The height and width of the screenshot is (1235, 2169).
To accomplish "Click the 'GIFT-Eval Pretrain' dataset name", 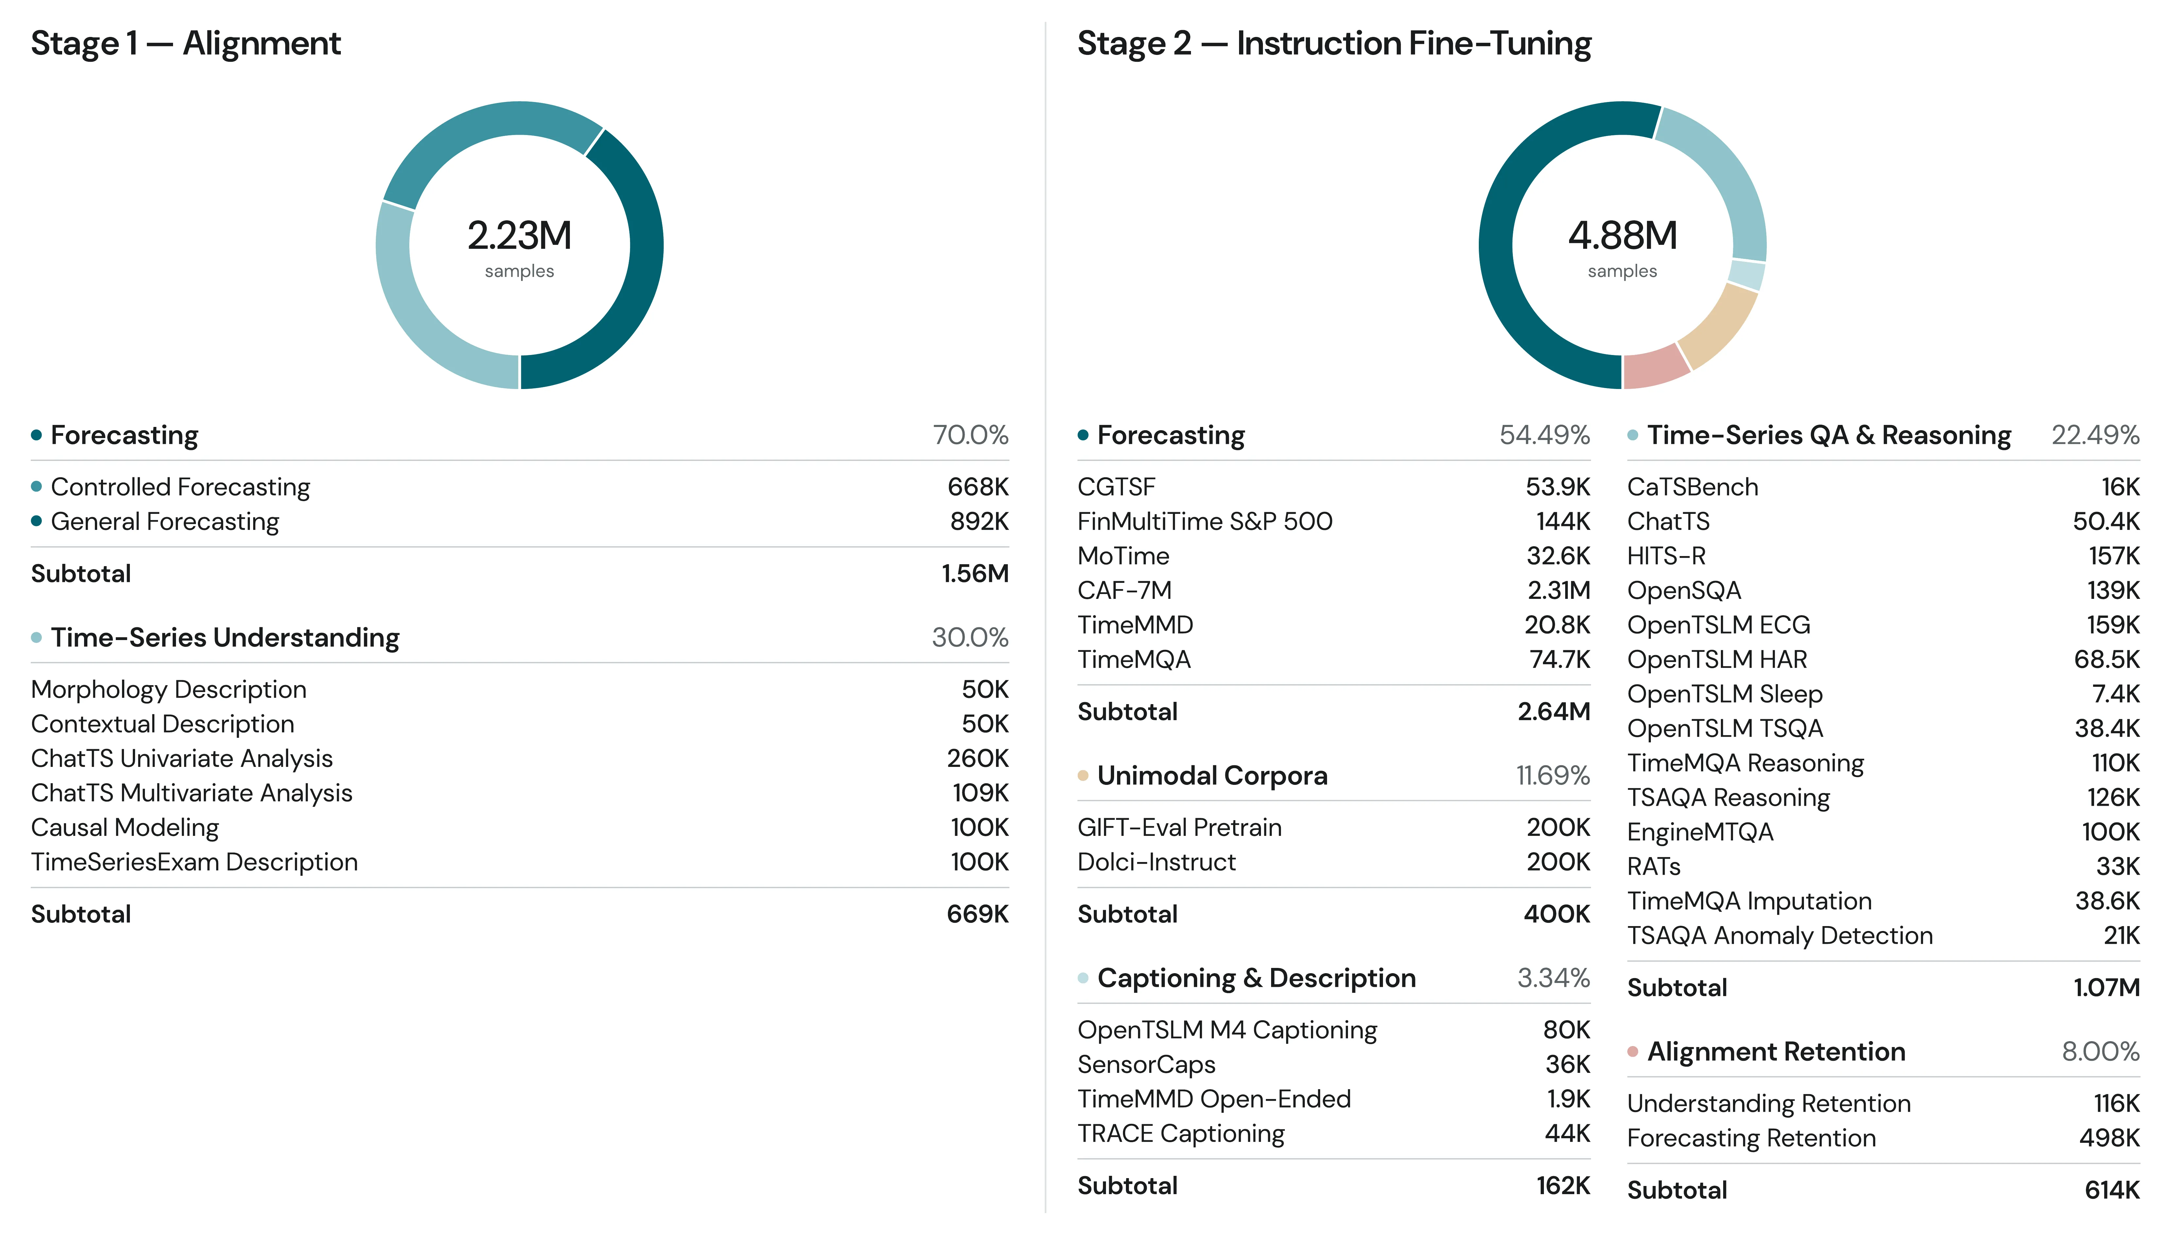I will pos(1180,828).
